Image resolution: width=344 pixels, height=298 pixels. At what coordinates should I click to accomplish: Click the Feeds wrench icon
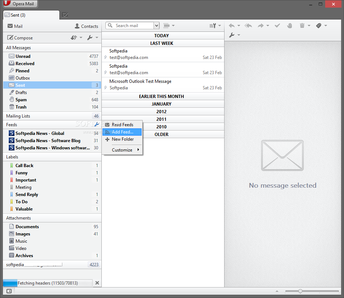click(x=97, y=124)
